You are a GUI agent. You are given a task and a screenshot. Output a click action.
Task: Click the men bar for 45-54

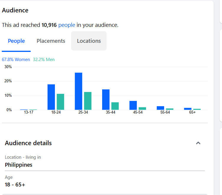coord(142,108)
